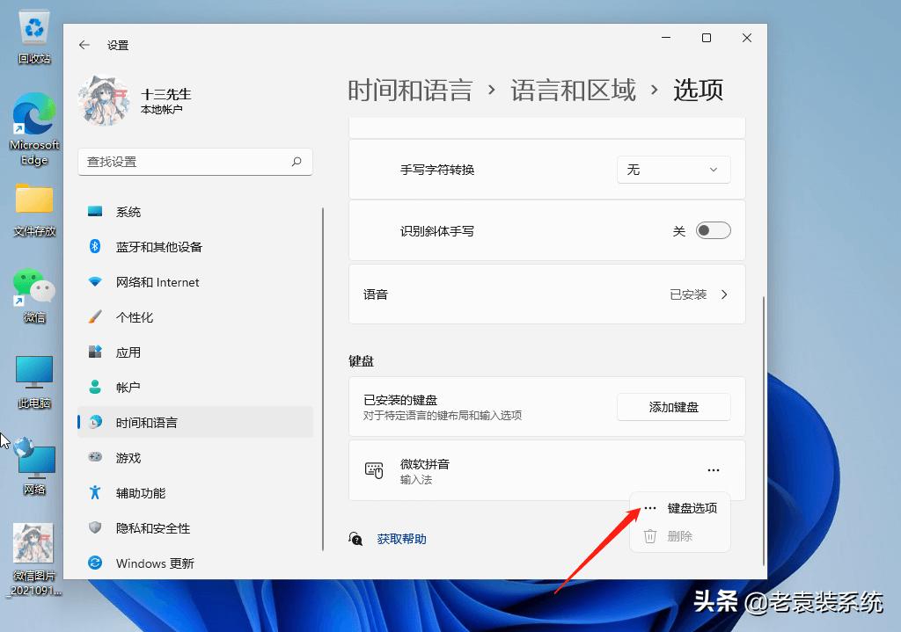This screenshot has width=901, height=632.
Task: Expand the 语音 settings row
Action: coord(546,294)
